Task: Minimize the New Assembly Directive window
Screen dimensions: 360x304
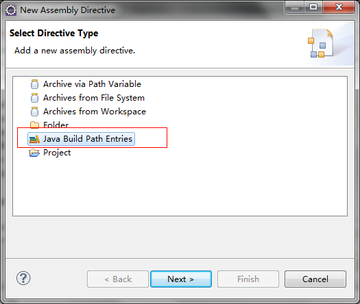Action: coord(295,7)
